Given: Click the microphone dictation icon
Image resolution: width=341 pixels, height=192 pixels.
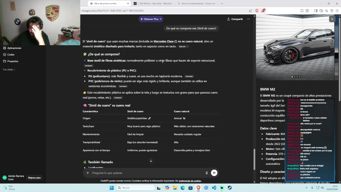Looking at the screenshot, I should coord(206,173).
